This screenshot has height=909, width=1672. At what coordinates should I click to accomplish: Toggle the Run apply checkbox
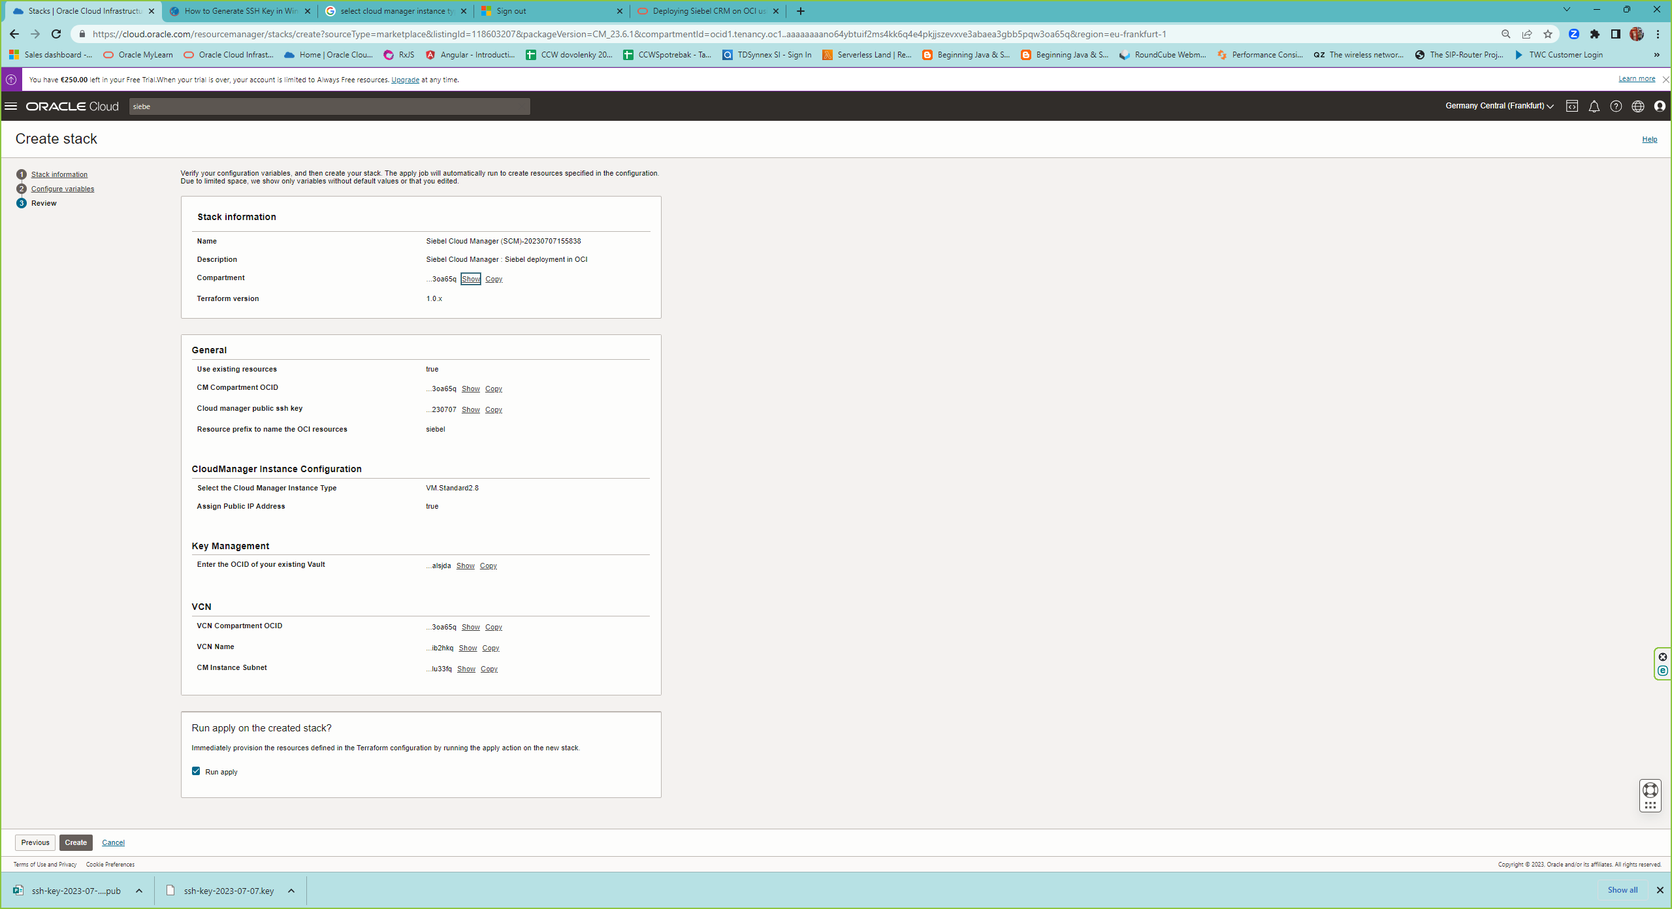[196, 771]
